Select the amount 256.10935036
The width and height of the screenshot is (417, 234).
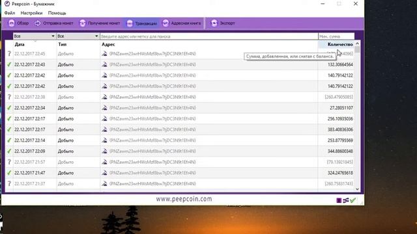pyautogui.click(x=340, y=118)
